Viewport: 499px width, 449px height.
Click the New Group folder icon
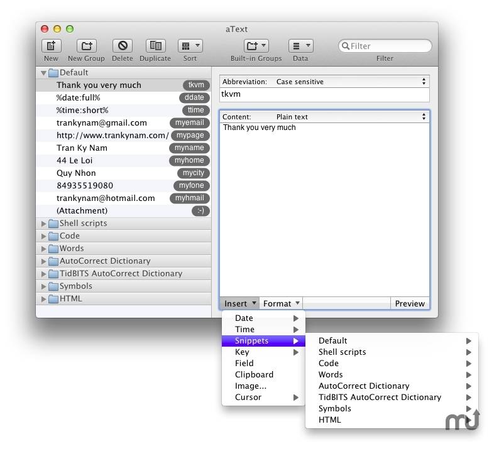tap(86, 46)
